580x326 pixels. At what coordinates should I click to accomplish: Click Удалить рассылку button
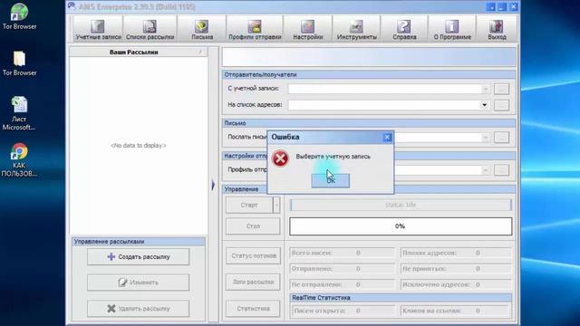[x=138, y=308]
